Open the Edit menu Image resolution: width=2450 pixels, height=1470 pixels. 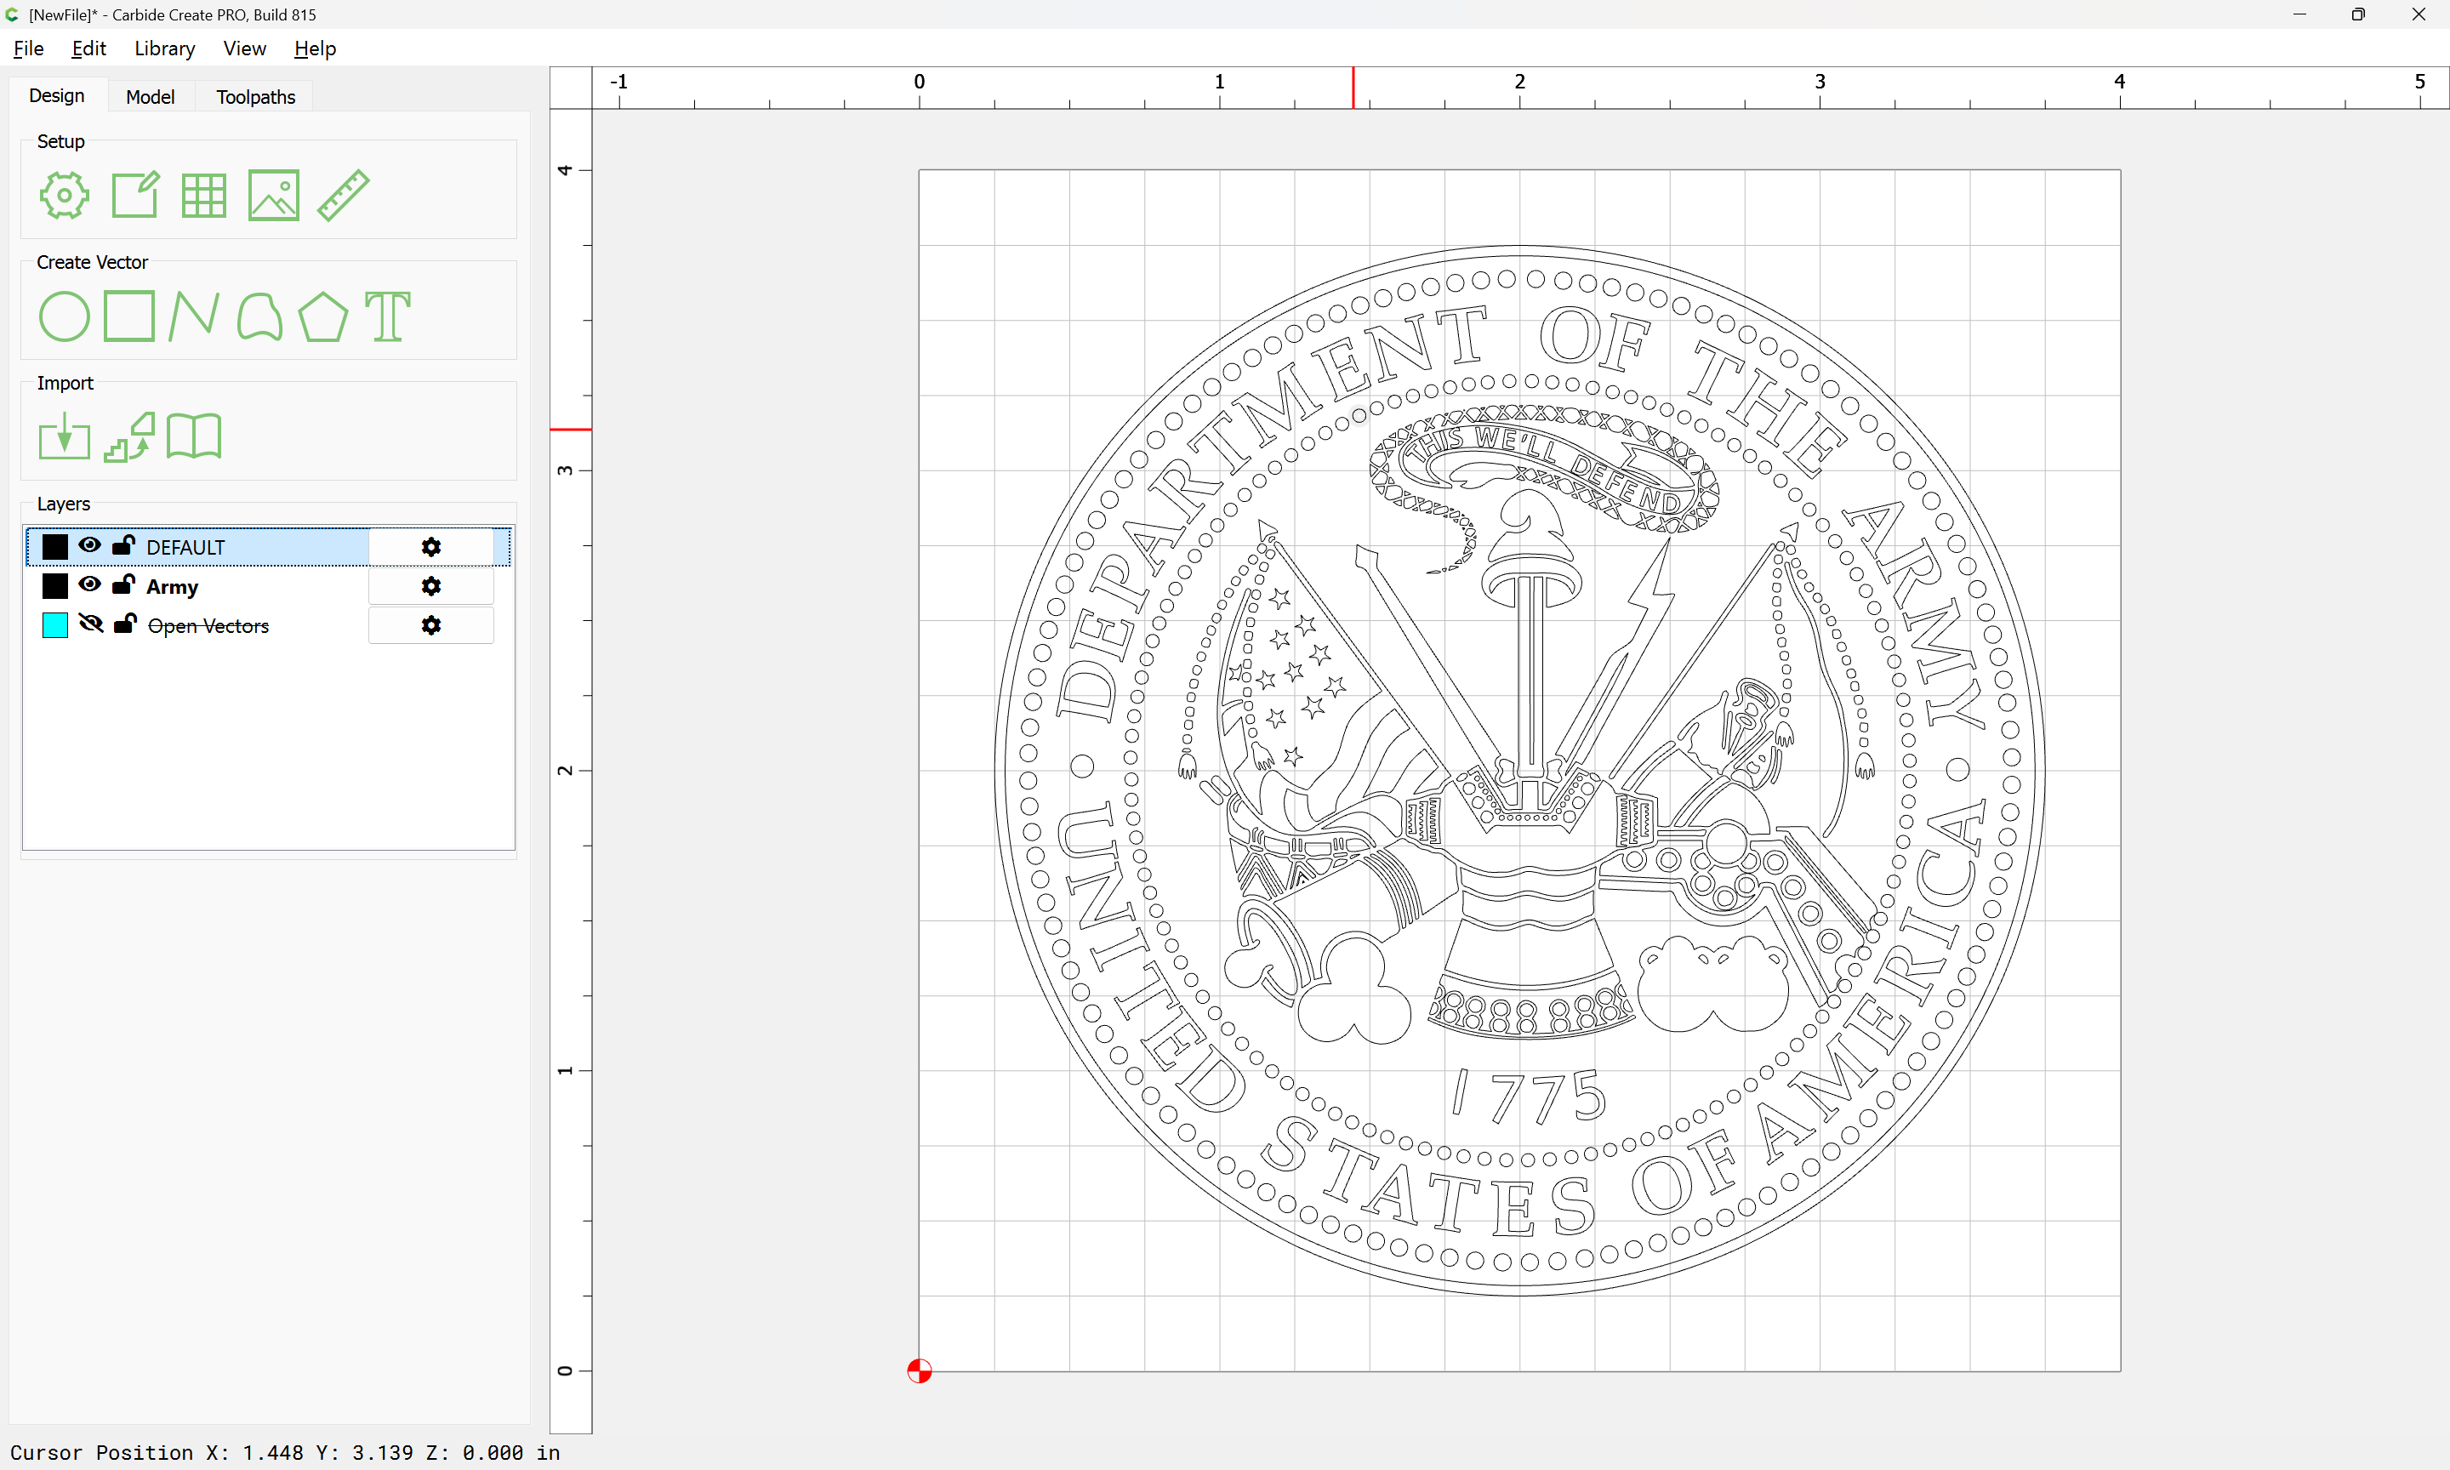88,48
